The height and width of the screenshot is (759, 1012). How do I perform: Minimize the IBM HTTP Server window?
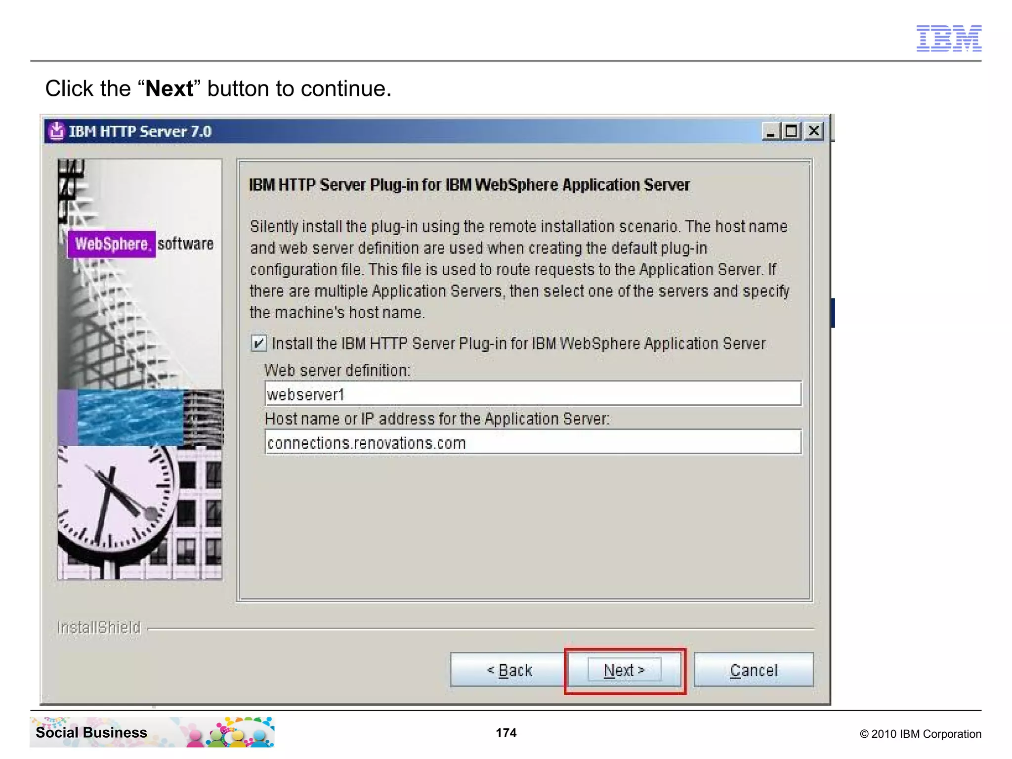pyautogui.click(x=770, y=131)
